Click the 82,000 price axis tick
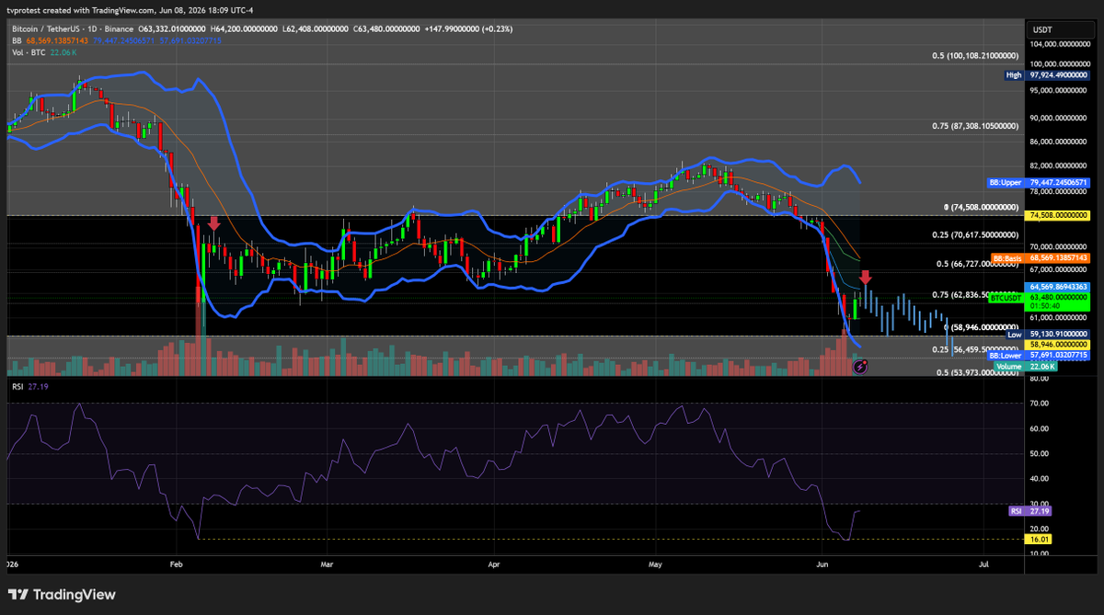The height and width of the screenshot is (615, 1104). pyautogui.click(x=1060, y=165)
